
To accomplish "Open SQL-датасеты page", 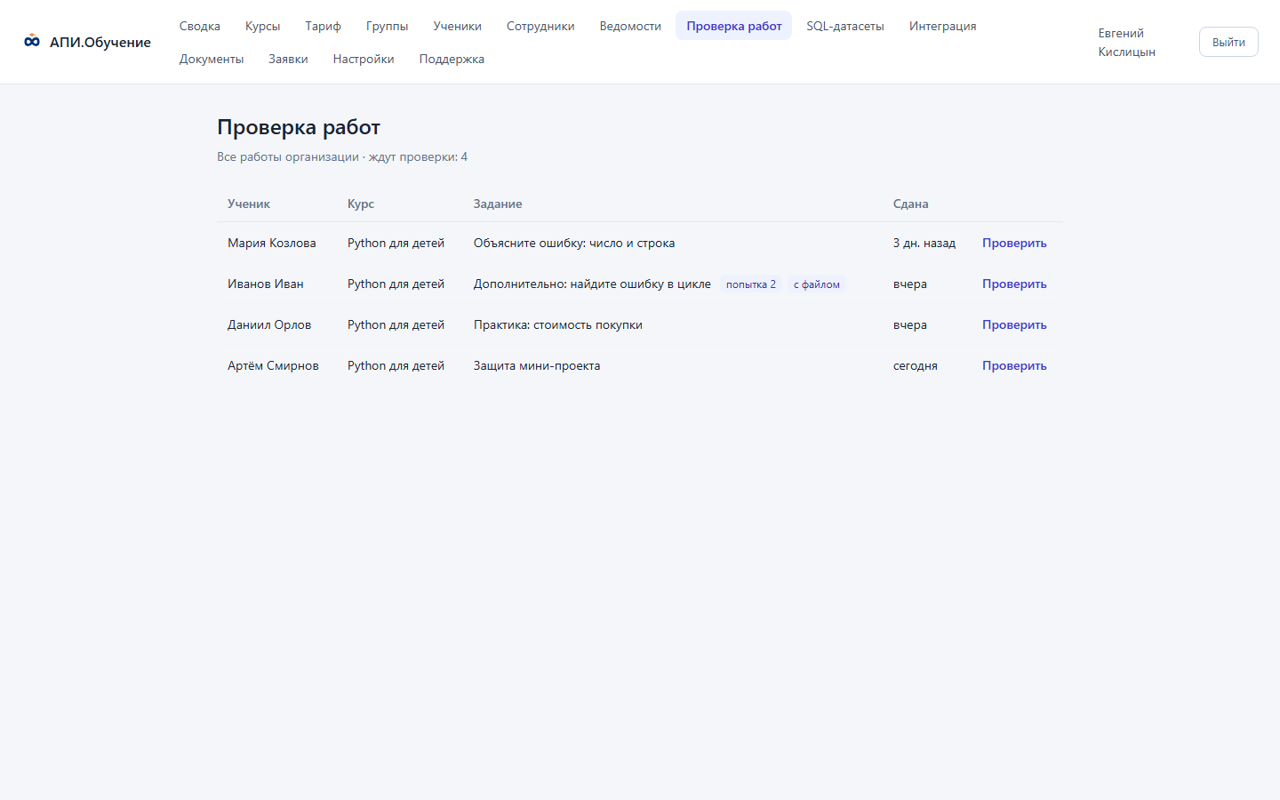I will 845,26.
